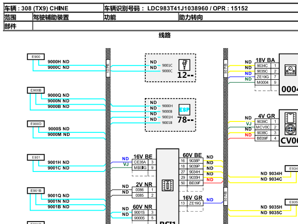Select the E901B splice box
This screenshot has width=298, height=224.
(36, 191)
